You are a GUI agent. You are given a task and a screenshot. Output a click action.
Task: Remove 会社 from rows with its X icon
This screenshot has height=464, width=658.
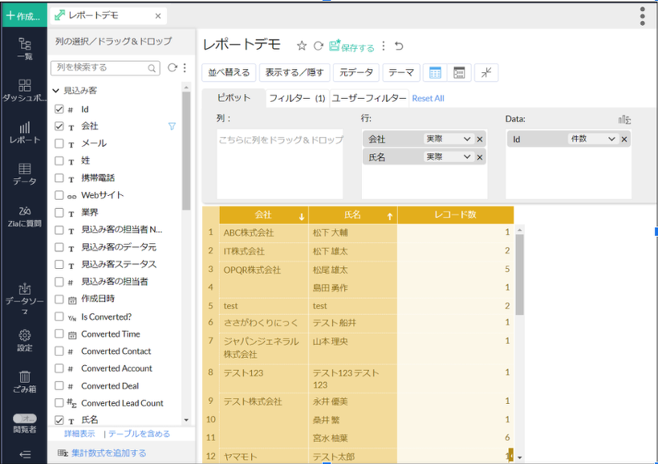(x=480, y=139)
